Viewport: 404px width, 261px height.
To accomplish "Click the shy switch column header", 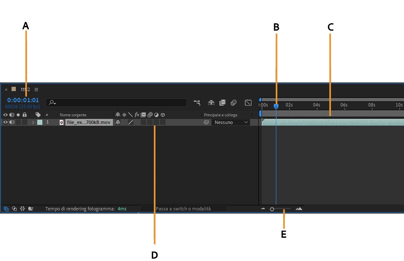I will tap(118, 115).
